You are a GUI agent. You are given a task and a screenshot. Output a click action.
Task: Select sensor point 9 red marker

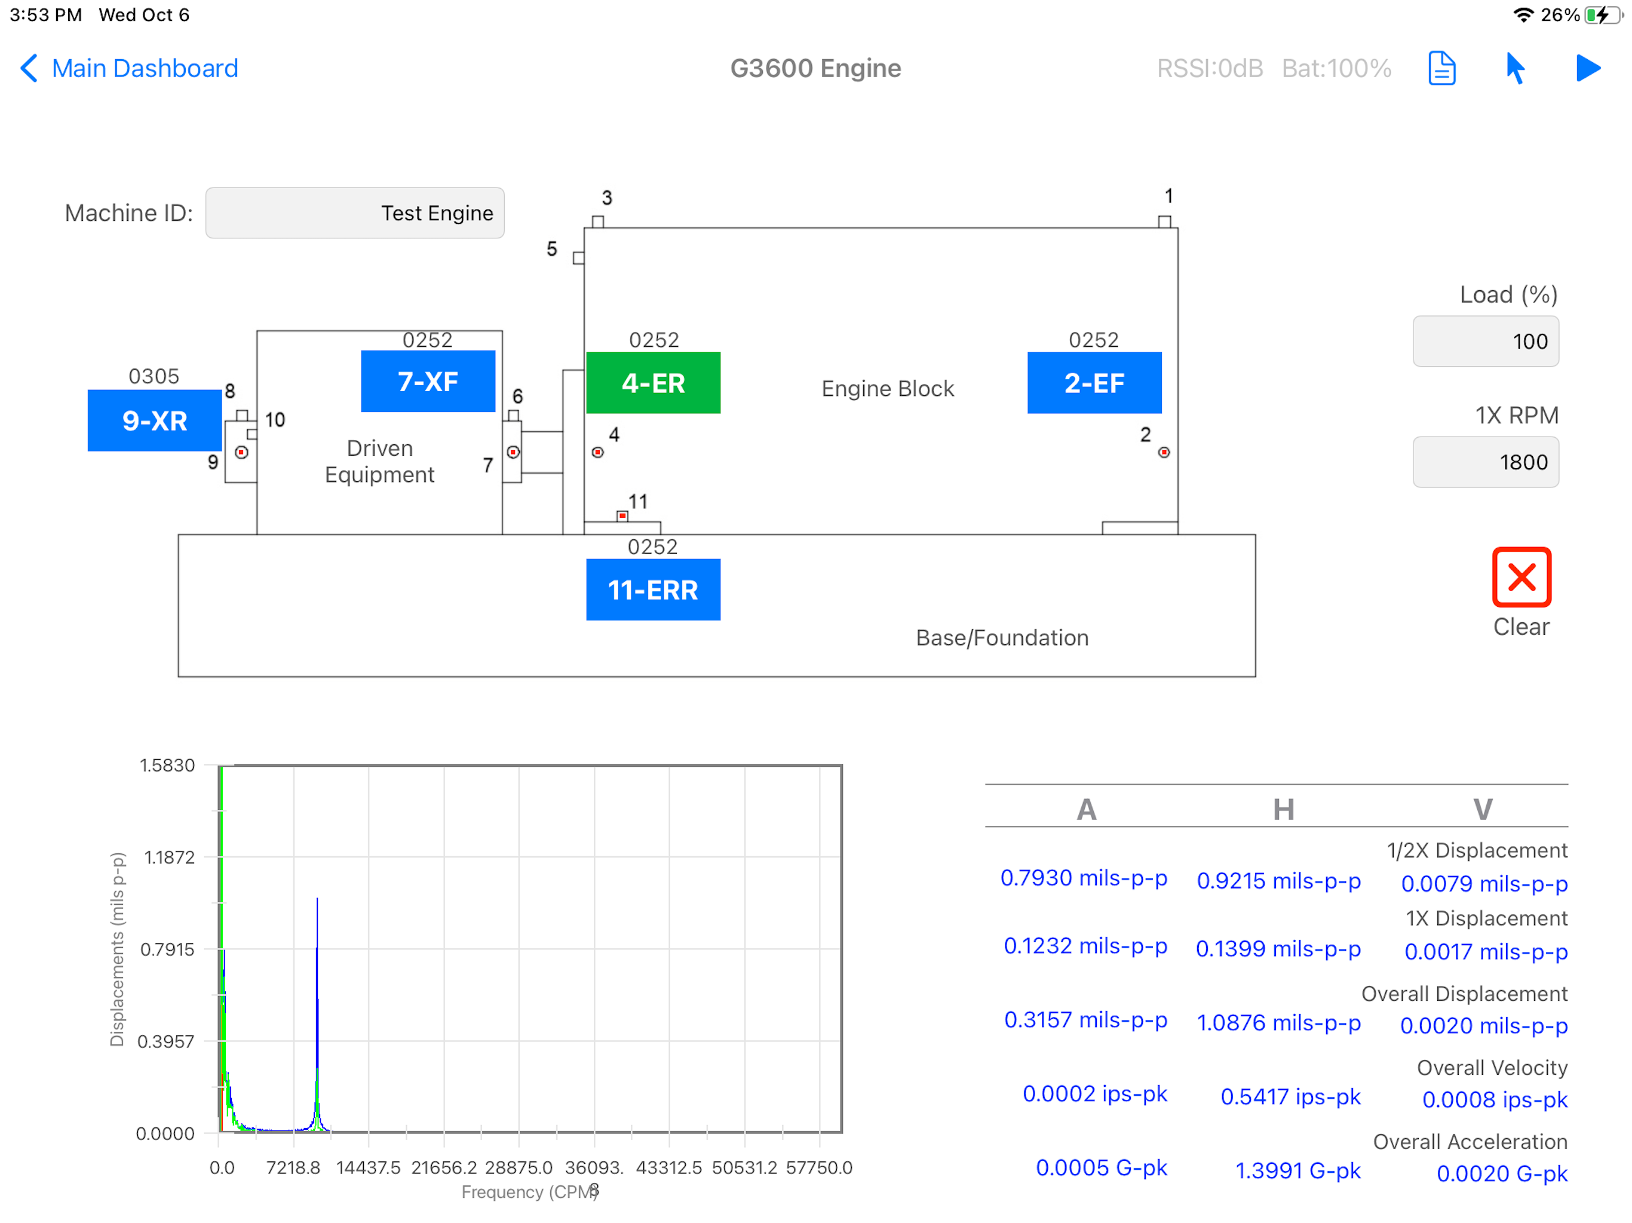point(241,453)
